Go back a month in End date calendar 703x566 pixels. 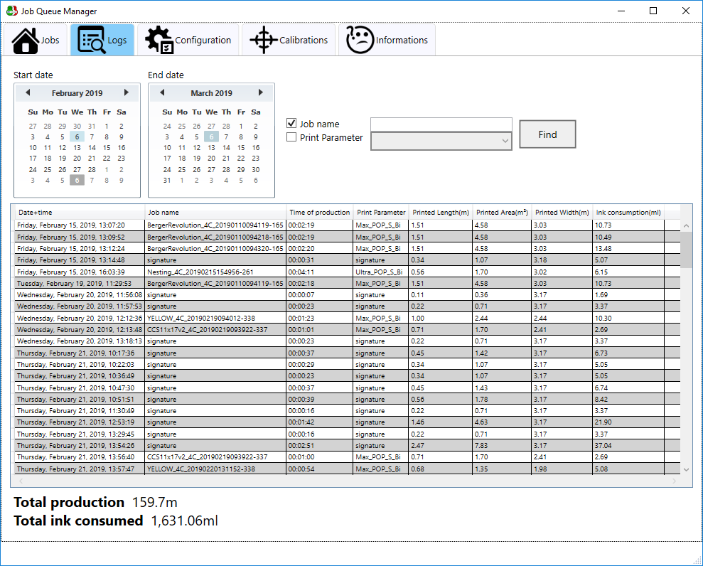click(x=162, y=92)
